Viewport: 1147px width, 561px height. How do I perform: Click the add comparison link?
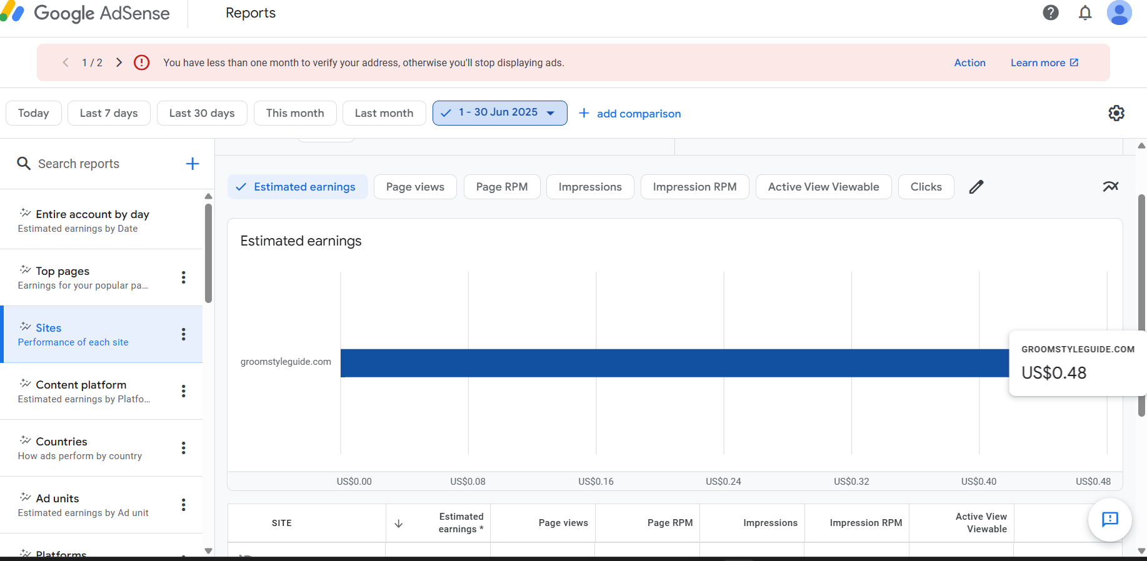(639, 114)
